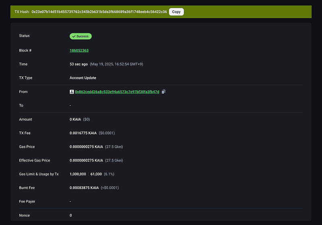The width and height of the screenshot is (322, 225).
Task: Click the Gas Price row's '0.0000000275 KAIA' value
Action: pyautogui.click(x=86, y=147)
